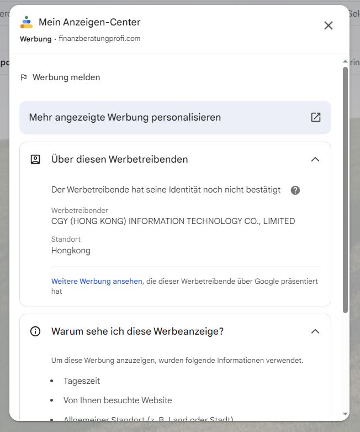Click the Von Ihnen besuchte Website entry
This screenshot has height=432, width=360.
pos(118,400)
